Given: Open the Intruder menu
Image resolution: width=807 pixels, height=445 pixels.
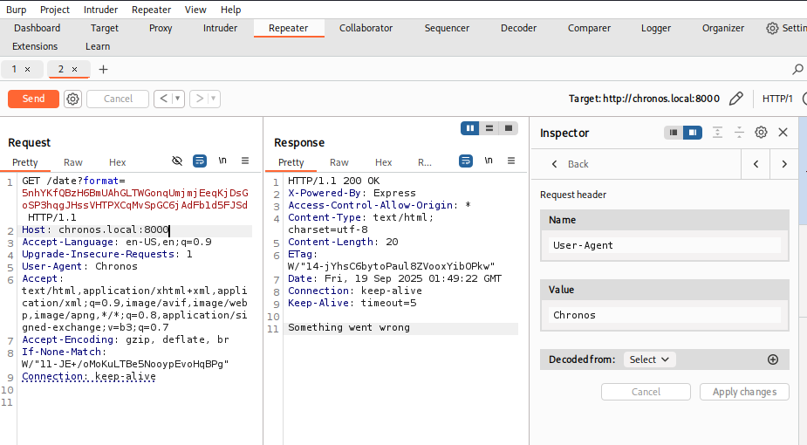Looking at the screenshot, I should 100,10.
